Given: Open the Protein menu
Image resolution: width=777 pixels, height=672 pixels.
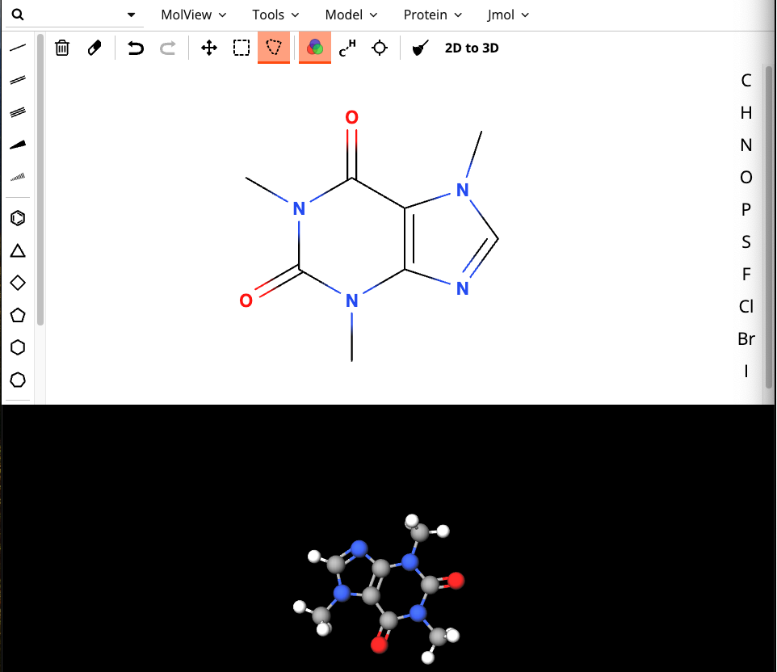Looking at the screenshot, I should click(x=426, y=15).
